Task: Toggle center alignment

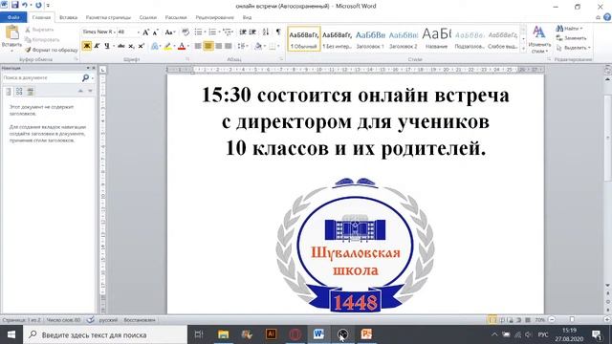Action: tap(208, 46)
